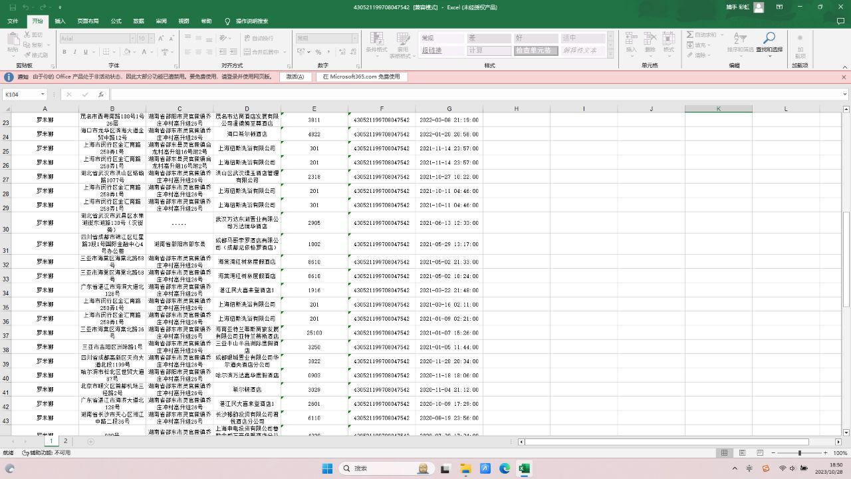Click the Percent Style icon
The image size is (851, 479).
coord(318,52)
